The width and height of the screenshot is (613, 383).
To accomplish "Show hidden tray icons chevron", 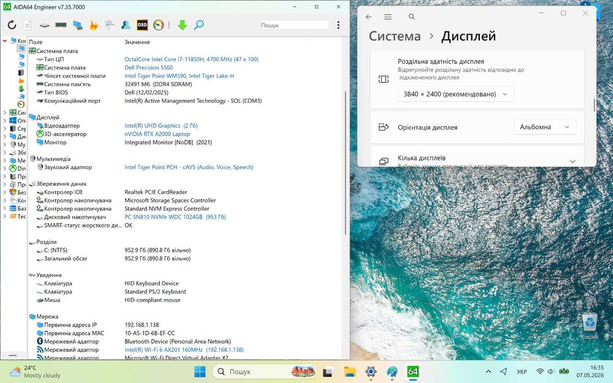I will (x=489, y=371).
